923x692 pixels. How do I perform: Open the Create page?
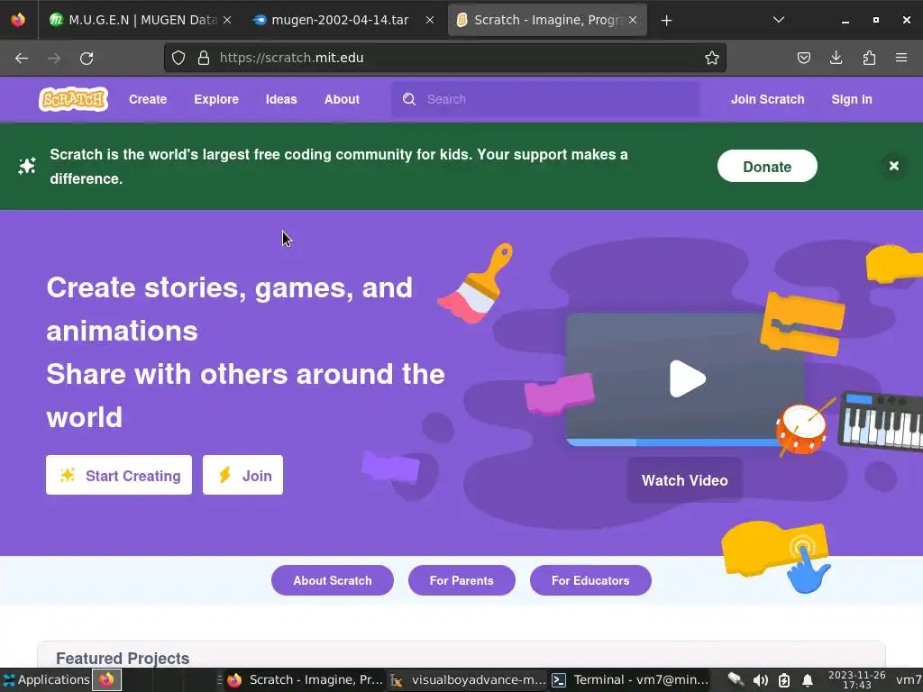point(148,99)
